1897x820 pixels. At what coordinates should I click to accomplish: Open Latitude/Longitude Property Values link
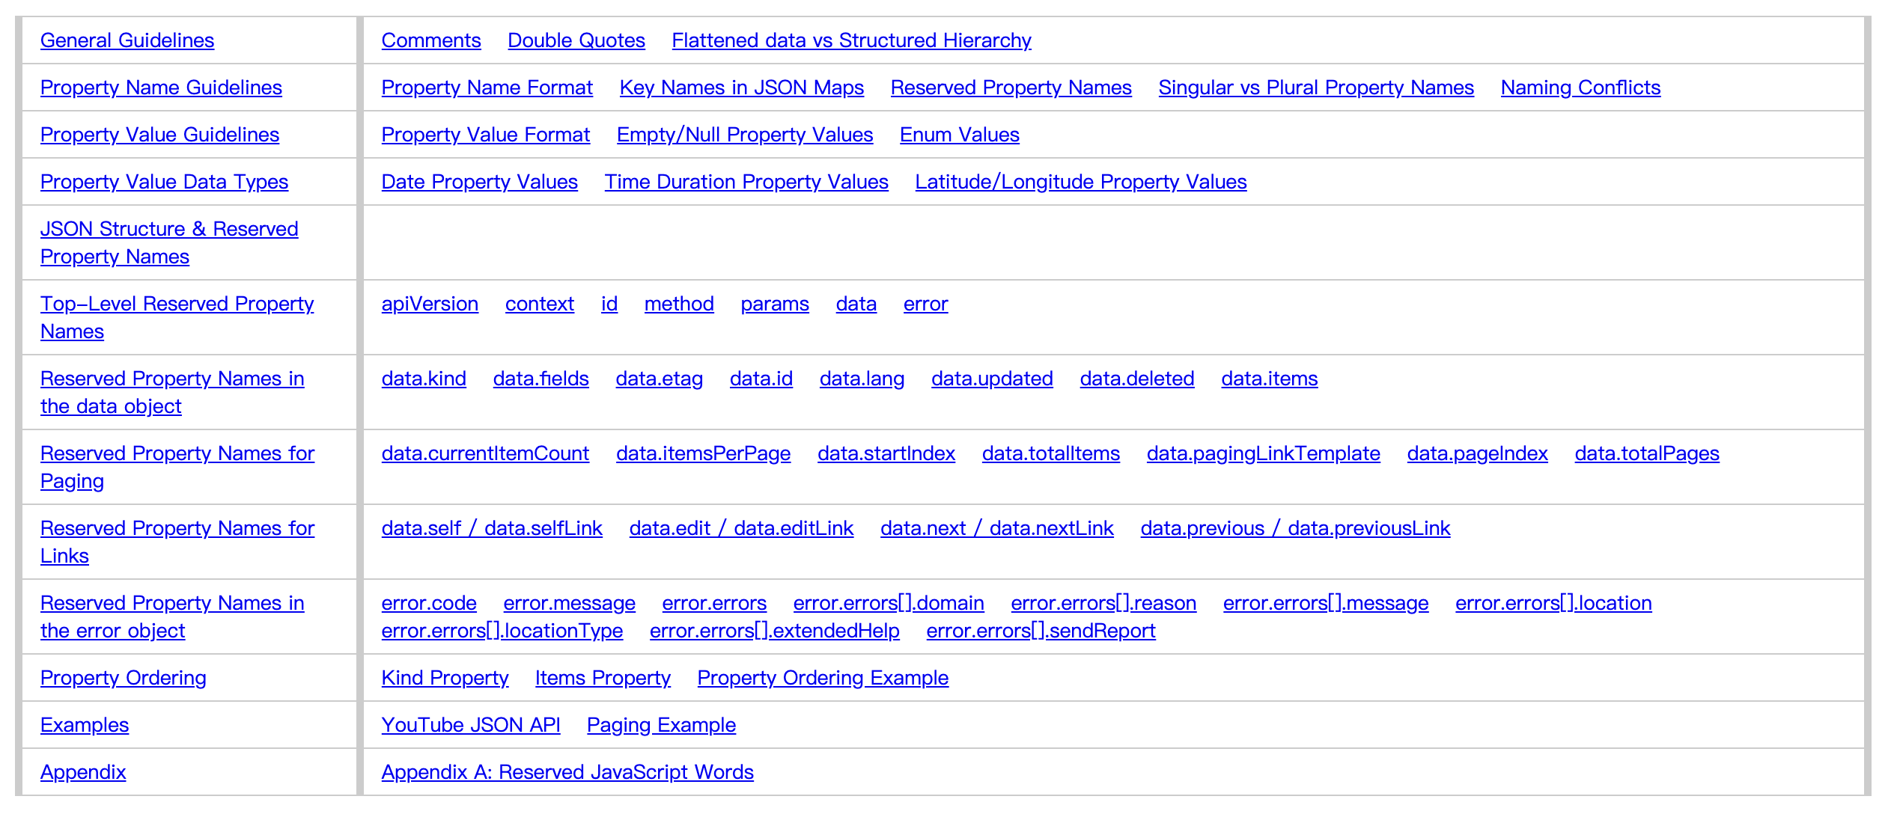[x=1080, y=182]
